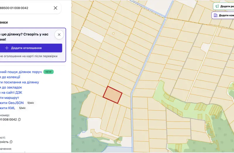Add the parcel to bookmarks

pyautogui.click(x=11, y=87)
